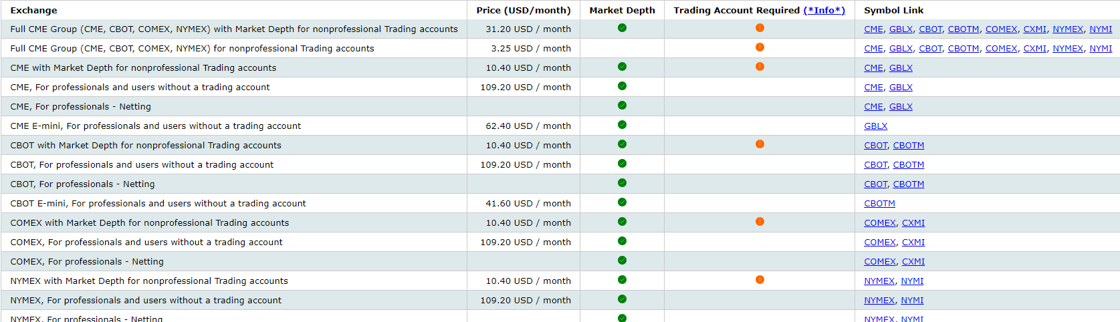Click orange dot in COMEX with Market Depth row
The height and width of the screenshot is (322, 1120).
click(x=760, y=222)
